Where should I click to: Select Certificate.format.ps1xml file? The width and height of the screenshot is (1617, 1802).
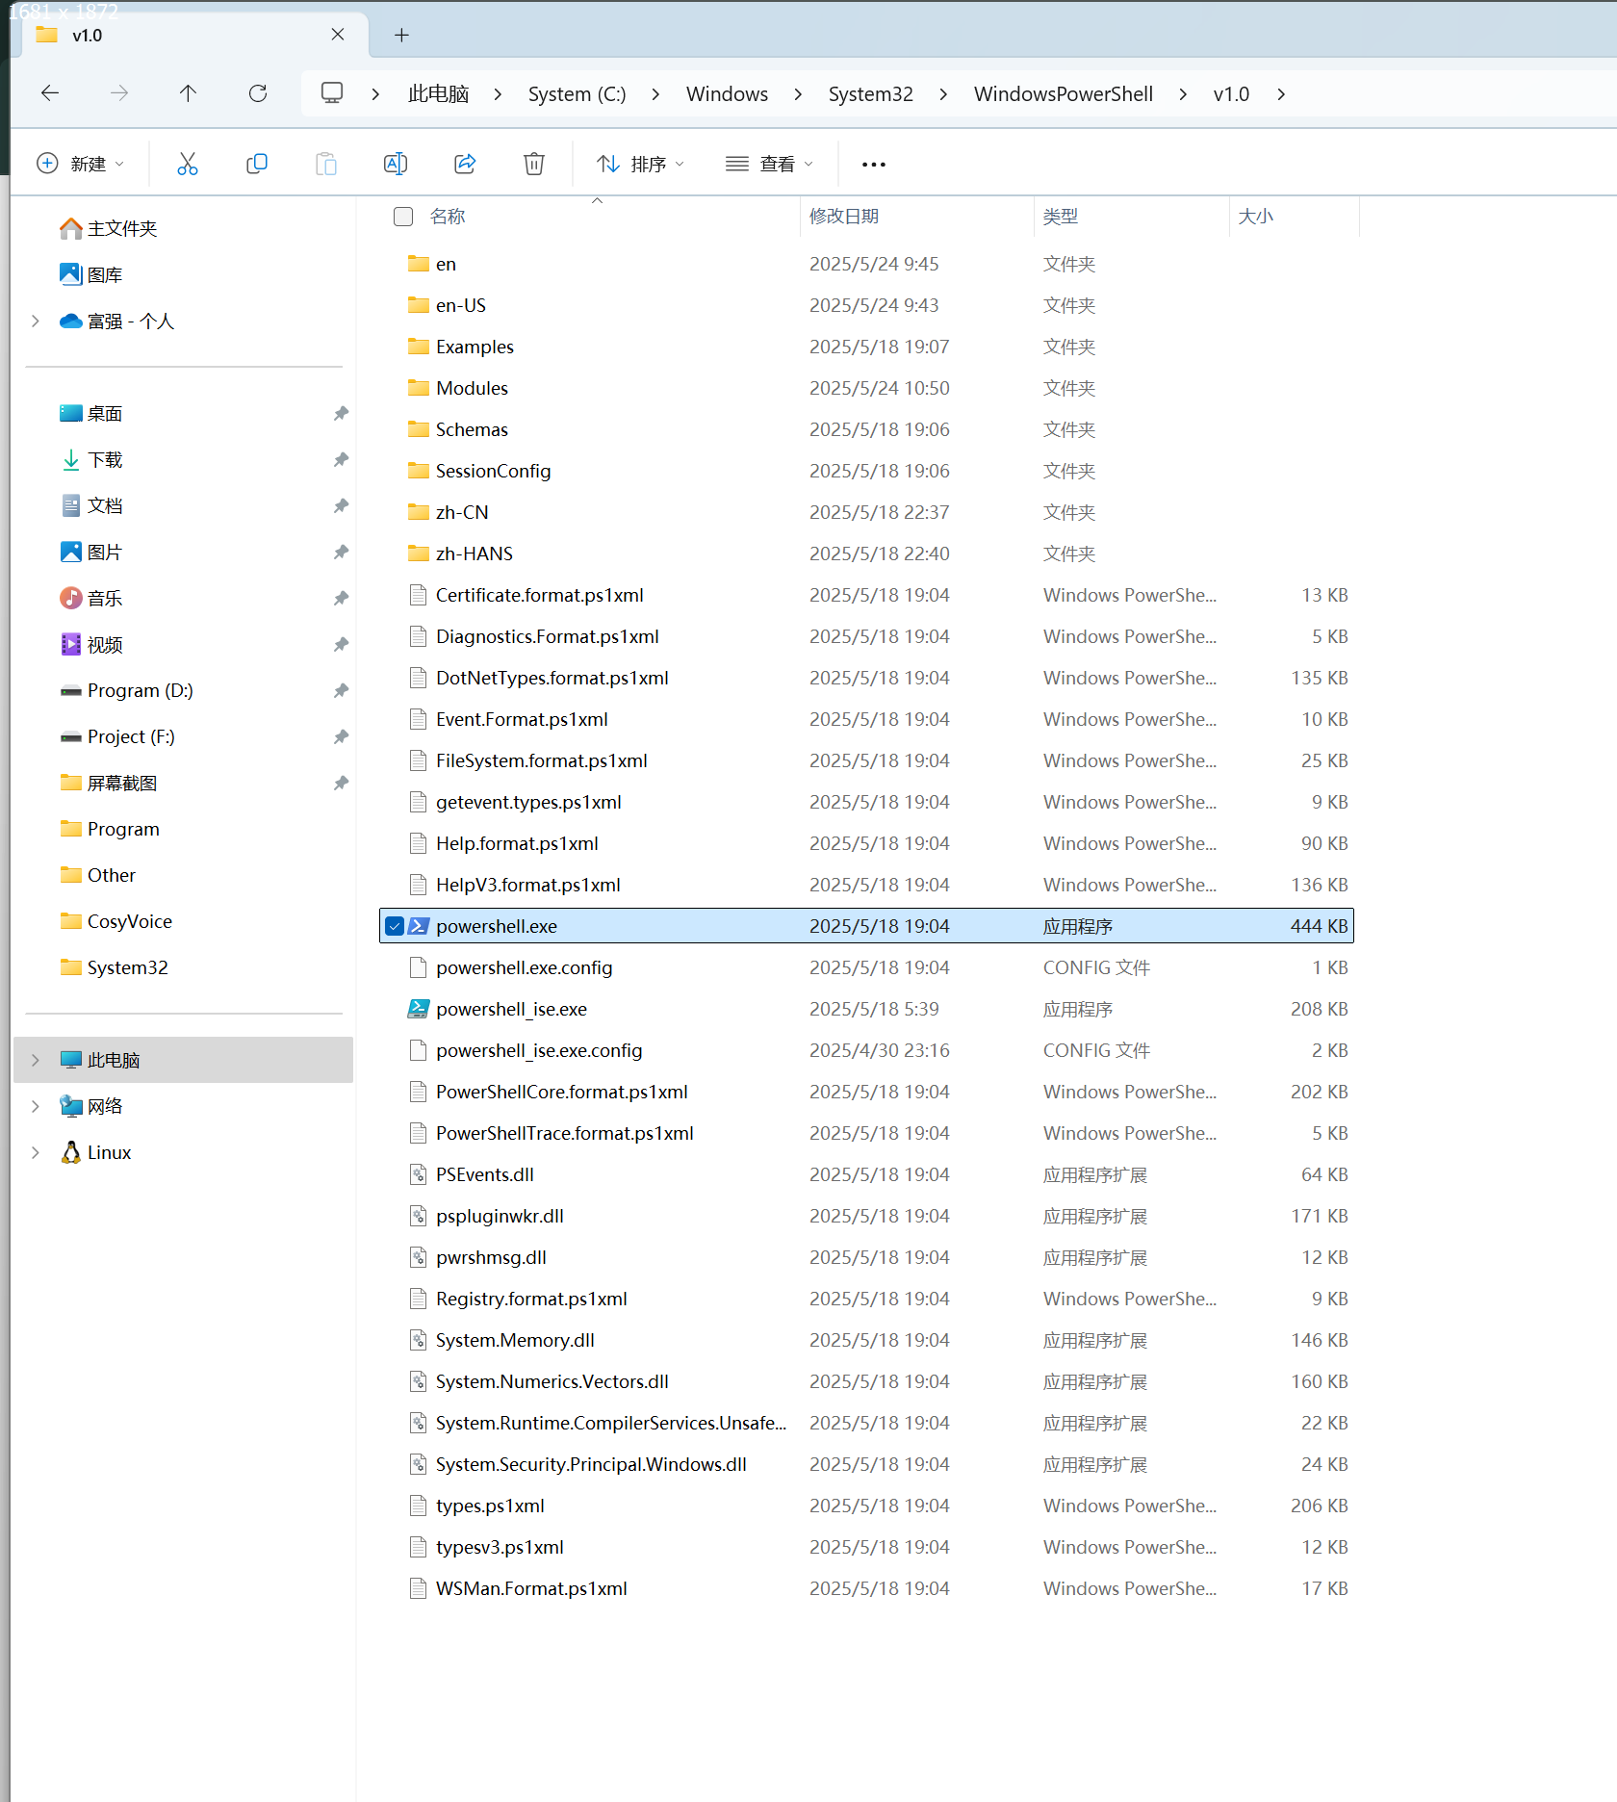click(x=866, y=595)
